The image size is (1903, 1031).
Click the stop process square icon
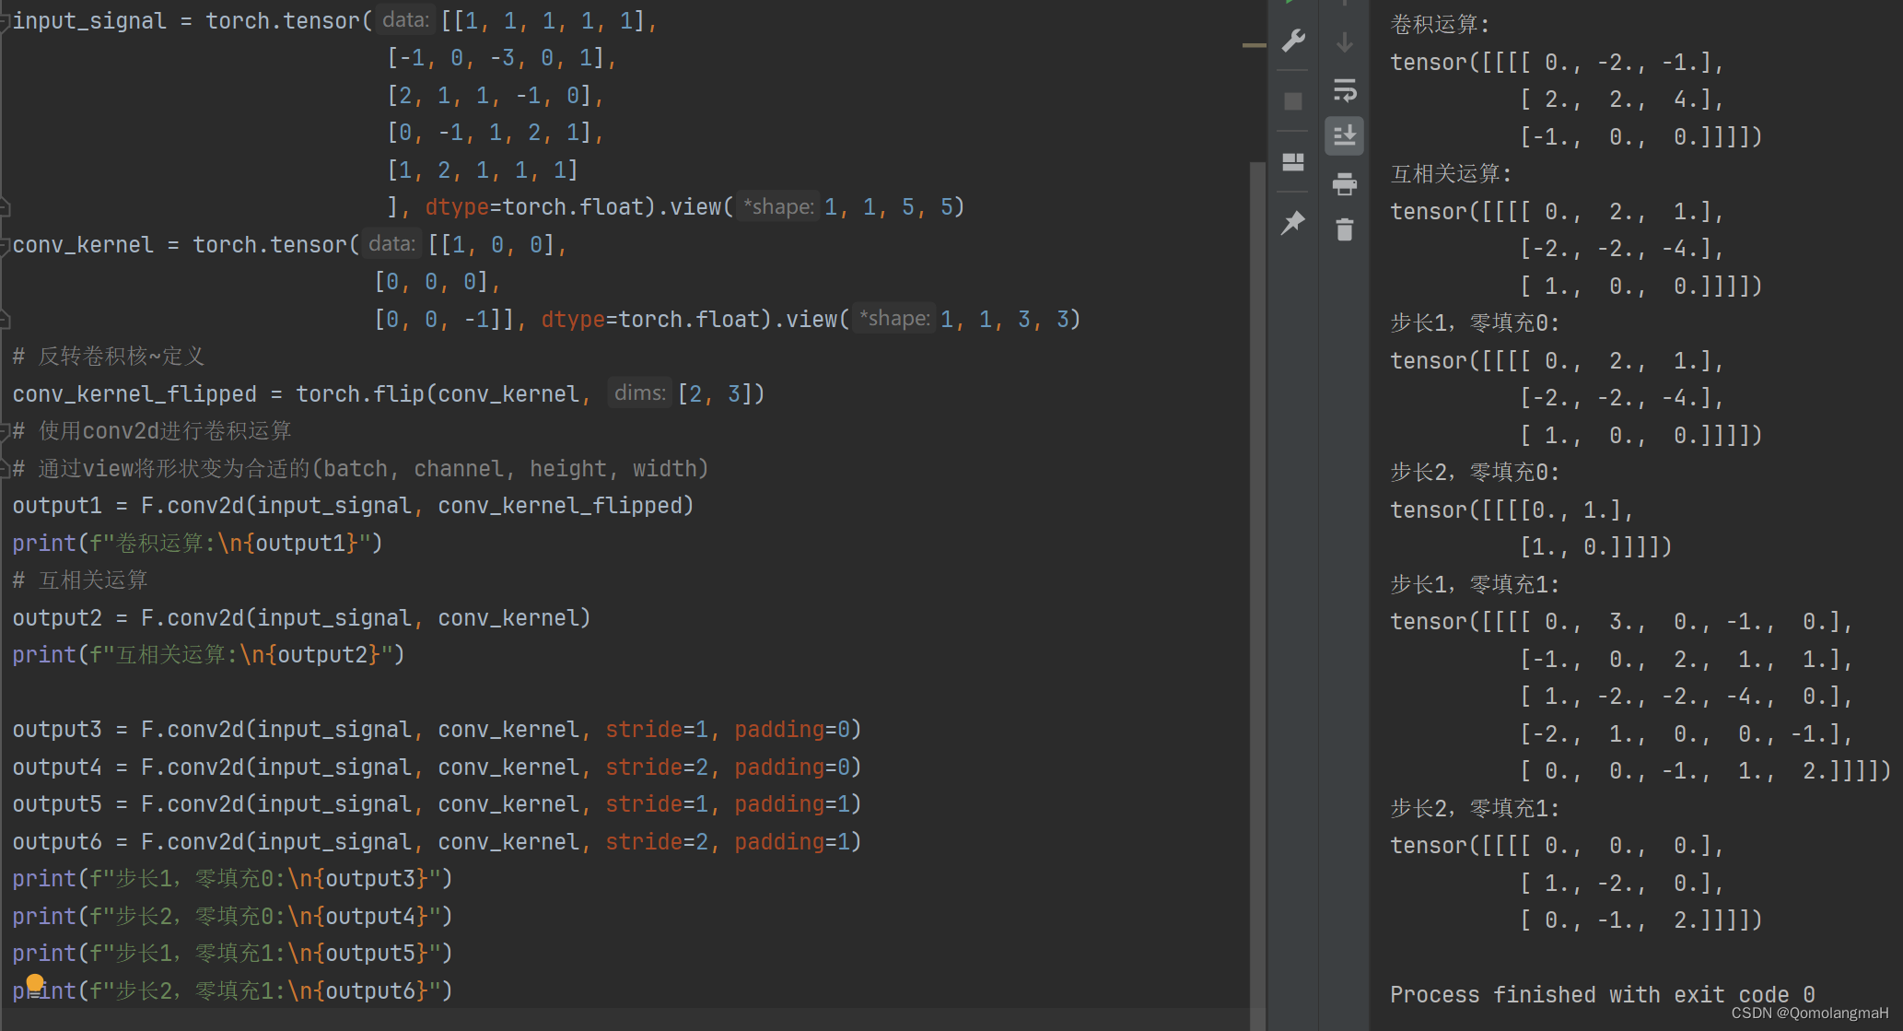(1293, 101)
